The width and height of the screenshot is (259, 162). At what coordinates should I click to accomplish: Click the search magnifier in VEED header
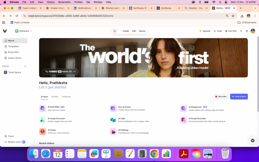(241, 31)
